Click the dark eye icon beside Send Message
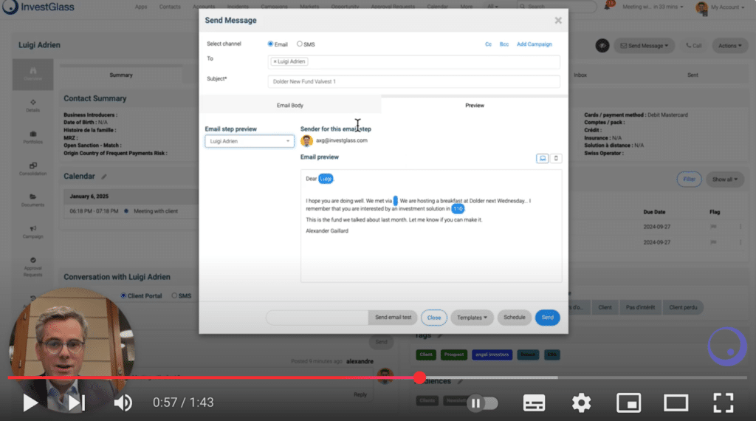 [x=602, y=46]
